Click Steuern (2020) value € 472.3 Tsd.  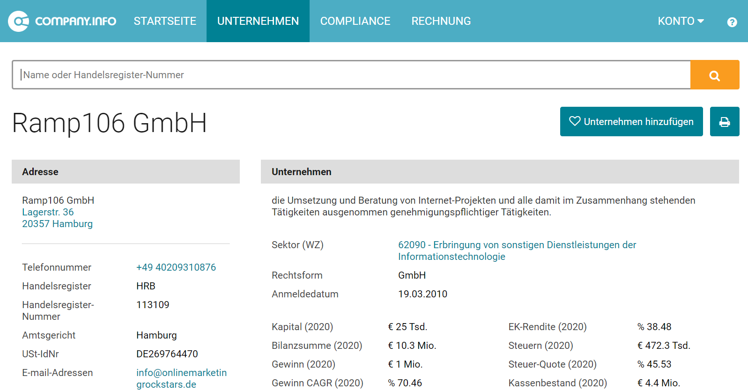(664, 346)
